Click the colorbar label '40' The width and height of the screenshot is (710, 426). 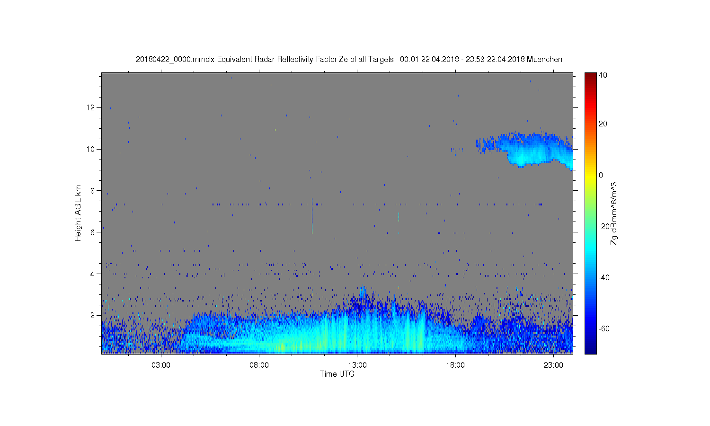pos(603,75)
